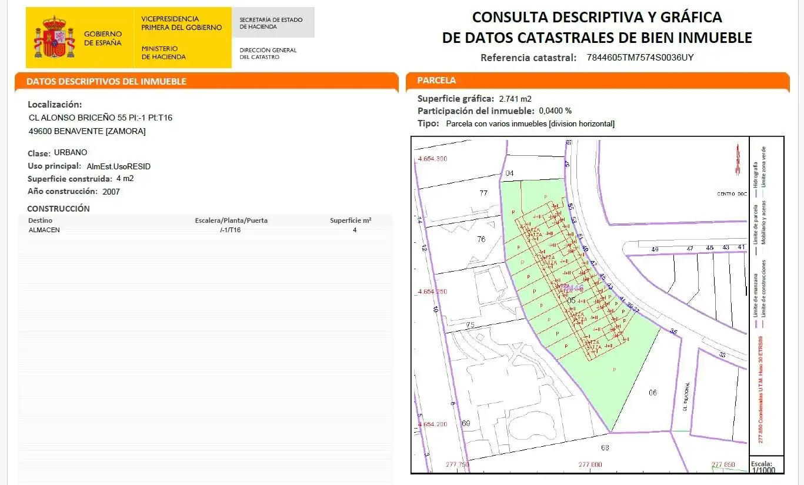Click the 'Localización:' label
Viewport: 804px width, 485px height.
(x=55, y=105)
